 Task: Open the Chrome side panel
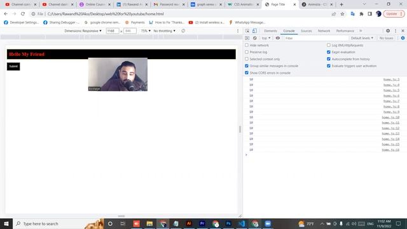coord(370,14)
